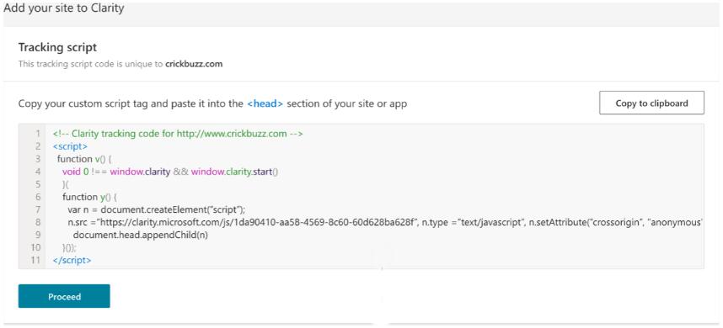Image resolution: width=723 pixels, height=328 pixels.
Task: Click the Copy to clipboard button
Action: pos(651,103)
